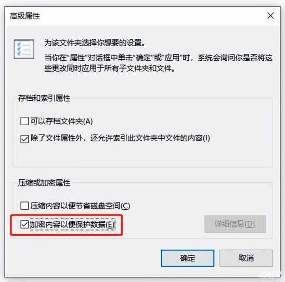Tick the 可以存档文件夹(A) checkbox square
Screen dimensions: 285x282
(24, 121)
